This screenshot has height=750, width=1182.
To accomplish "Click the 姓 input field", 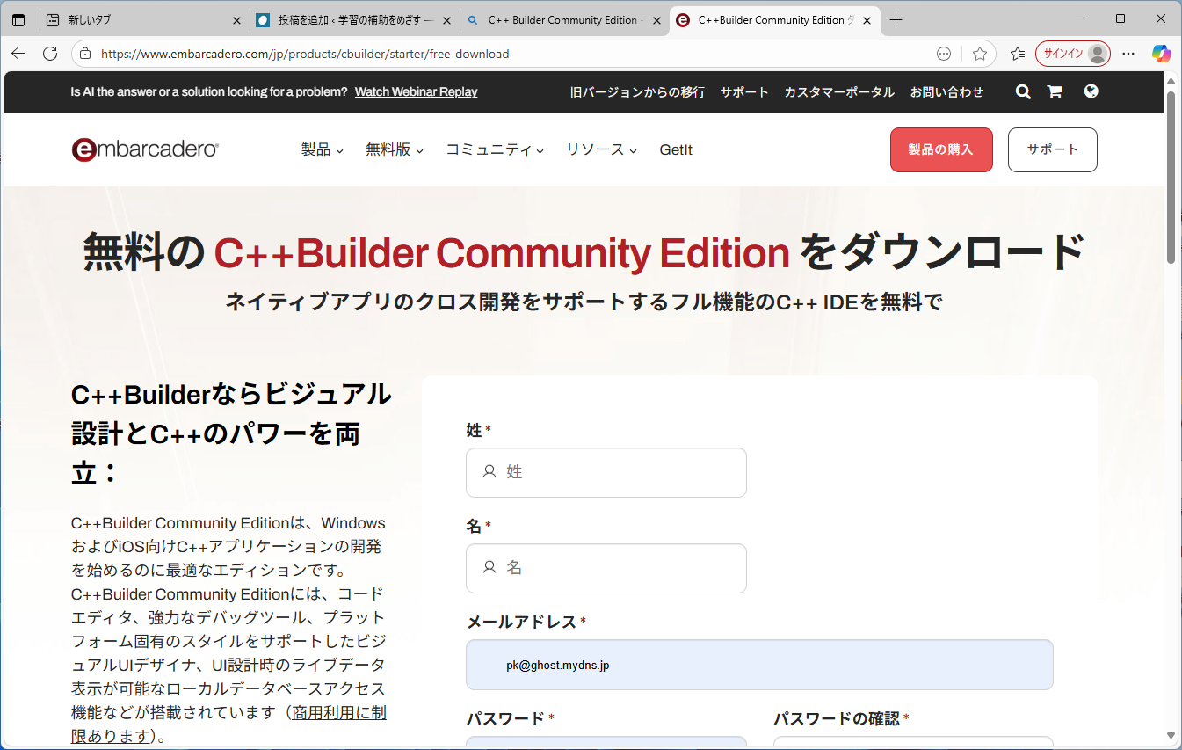I will [606, 472].
